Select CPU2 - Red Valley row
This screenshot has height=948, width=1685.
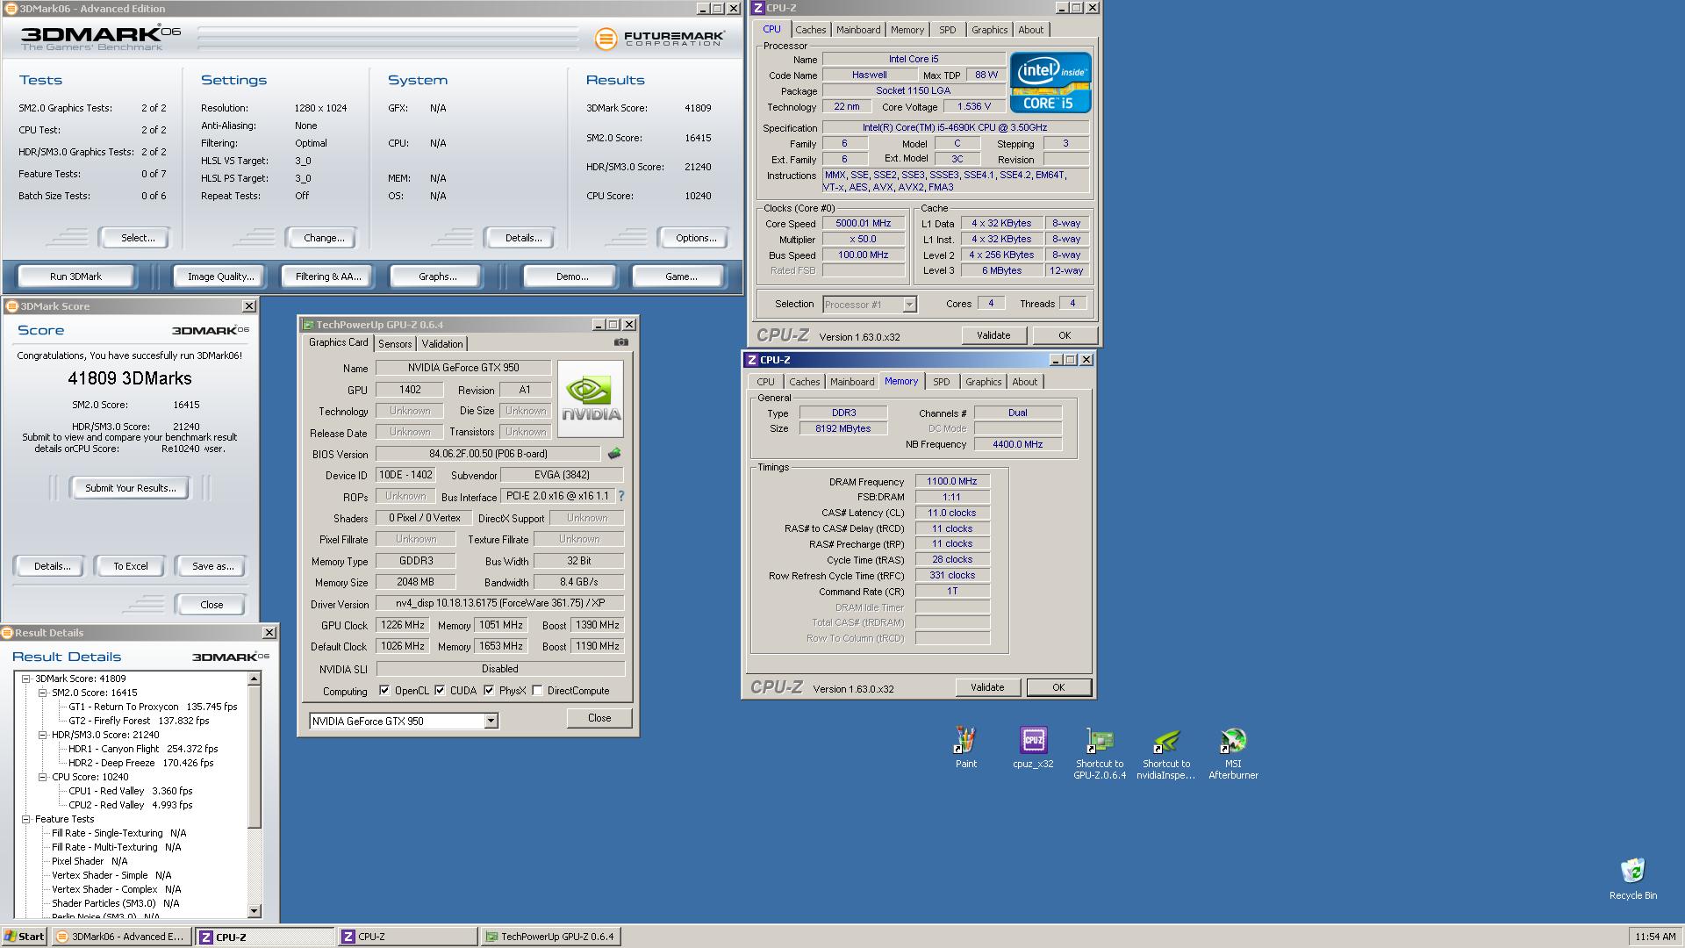pyautogui.click(x=130, y=805)
